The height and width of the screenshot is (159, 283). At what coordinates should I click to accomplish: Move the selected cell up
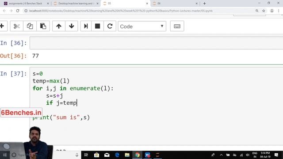pyautogui.click(x=59, y=26)
